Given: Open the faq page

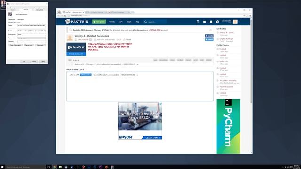Looking at the screenshot, I should (138, 22).
